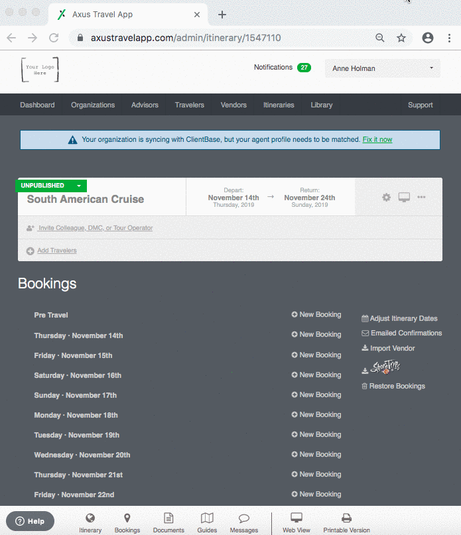Open Travelers in navigation bar
Screen dimensions: 461x535
click(x=190, y=105)
